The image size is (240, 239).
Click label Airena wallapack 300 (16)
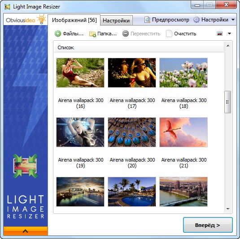[81, 103]
